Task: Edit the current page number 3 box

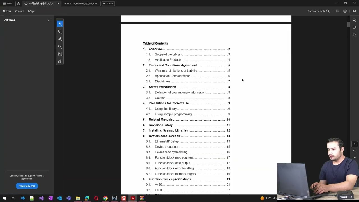Action: point(355,144)
